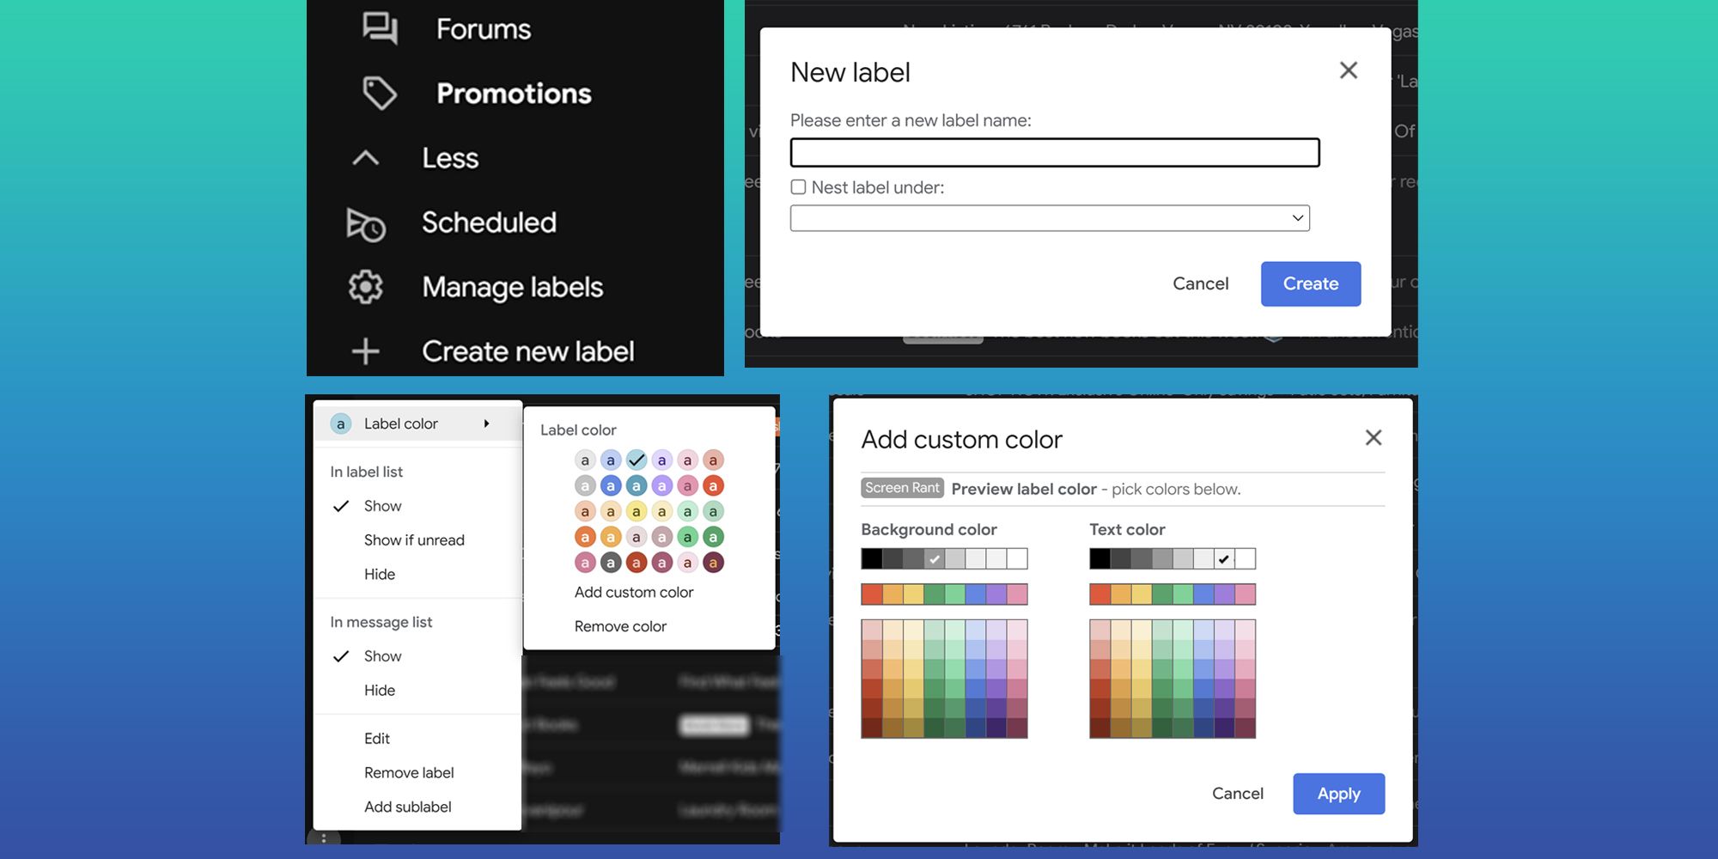1718x859 pixels.
Task: Click the new label name text field
Action: pos(1055,152)
